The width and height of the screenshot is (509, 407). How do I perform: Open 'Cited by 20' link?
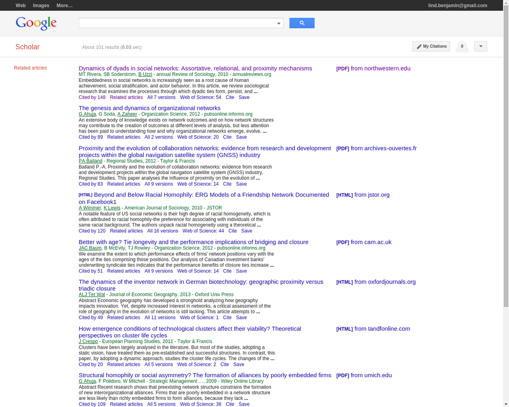click(x=90, y=364)
